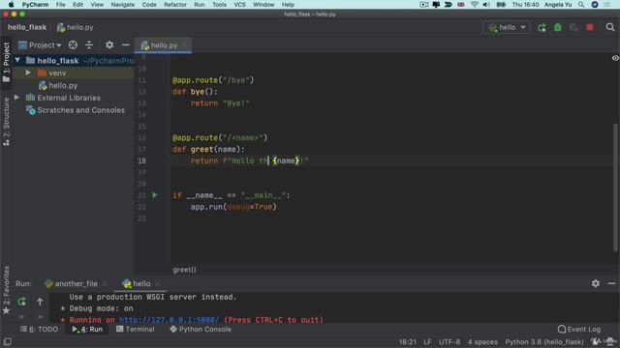Open the Navigate menu
This screenshot has width=620, height=348.
pyautogui.click(x=123, y=5)
